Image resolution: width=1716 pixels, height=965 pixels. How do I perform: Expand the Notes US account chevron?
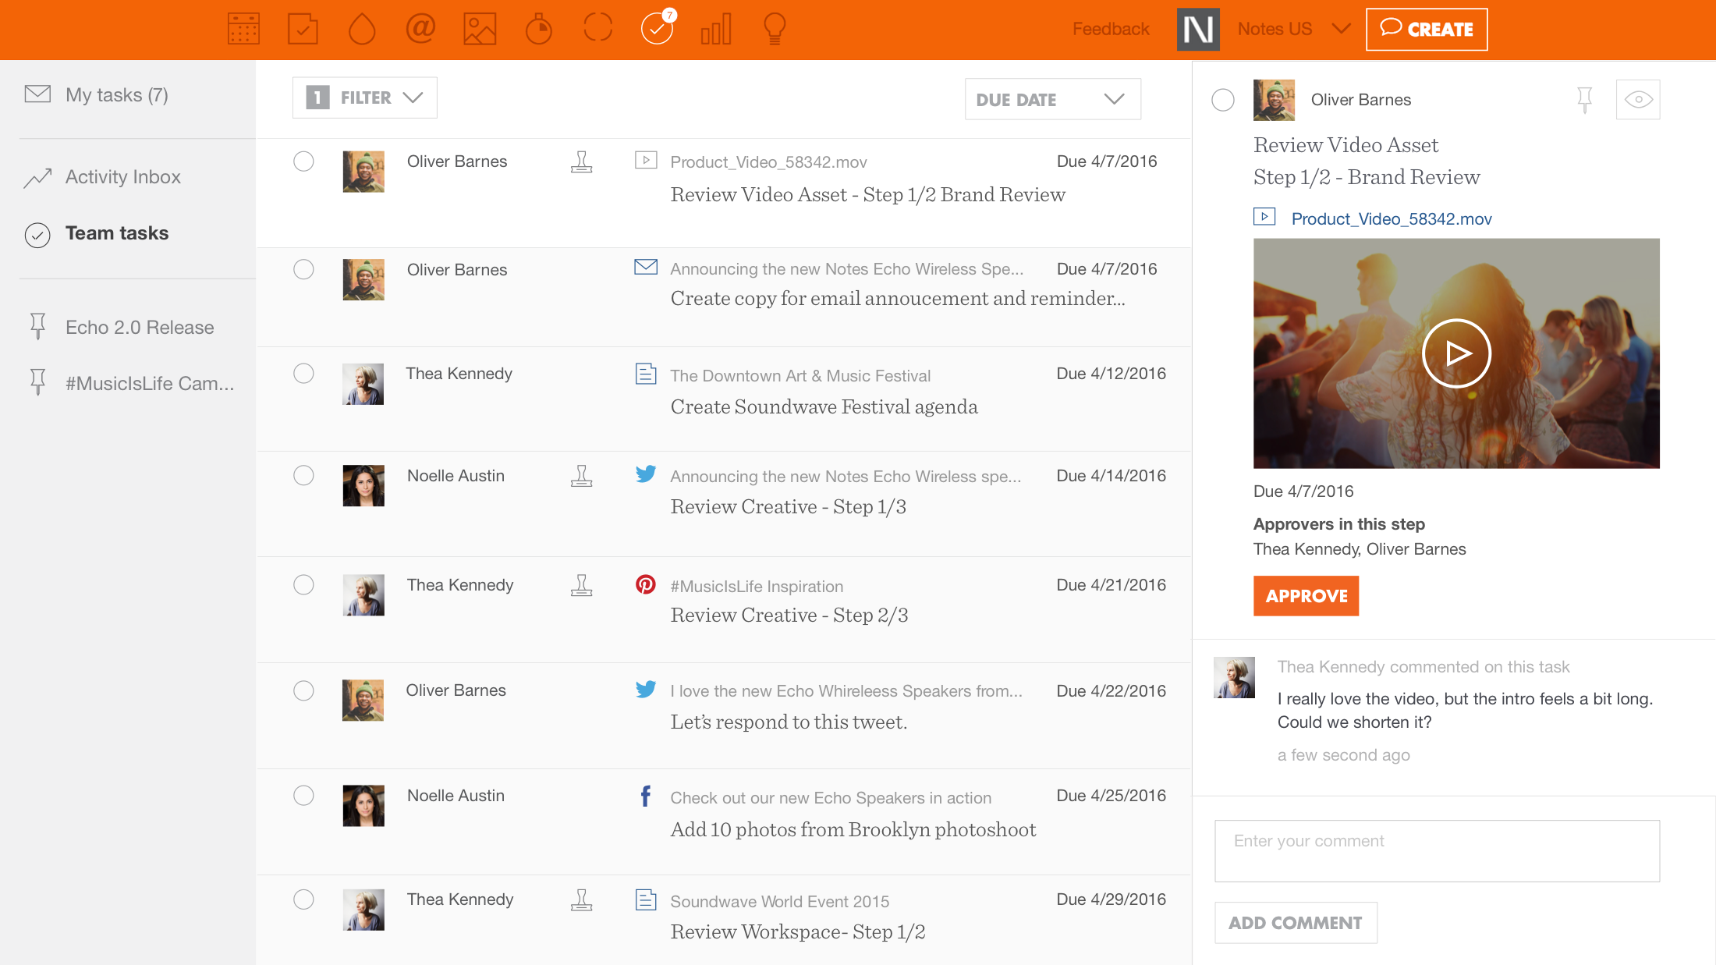tap(1341, 30)
